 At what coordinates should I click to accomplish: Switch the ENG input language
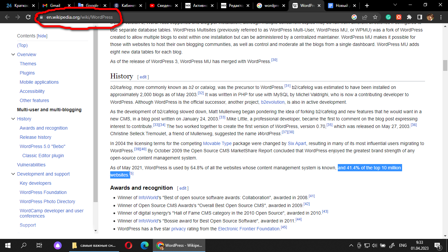coord(403,245)
